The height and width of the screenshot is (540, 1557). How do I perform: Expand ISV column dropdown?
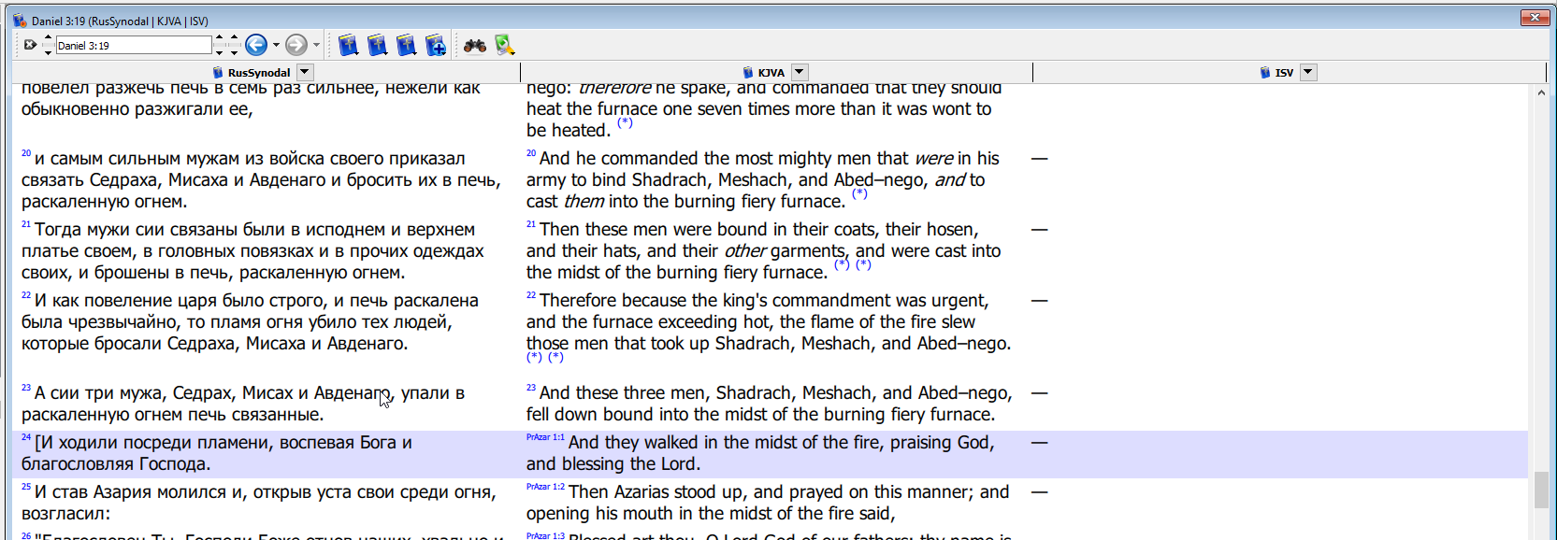point(1308,72)
